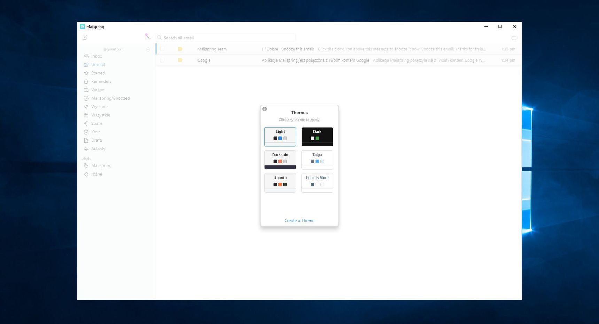Click the Inbox folder icon
Screen dimensions: 599x324
[86, 56]
